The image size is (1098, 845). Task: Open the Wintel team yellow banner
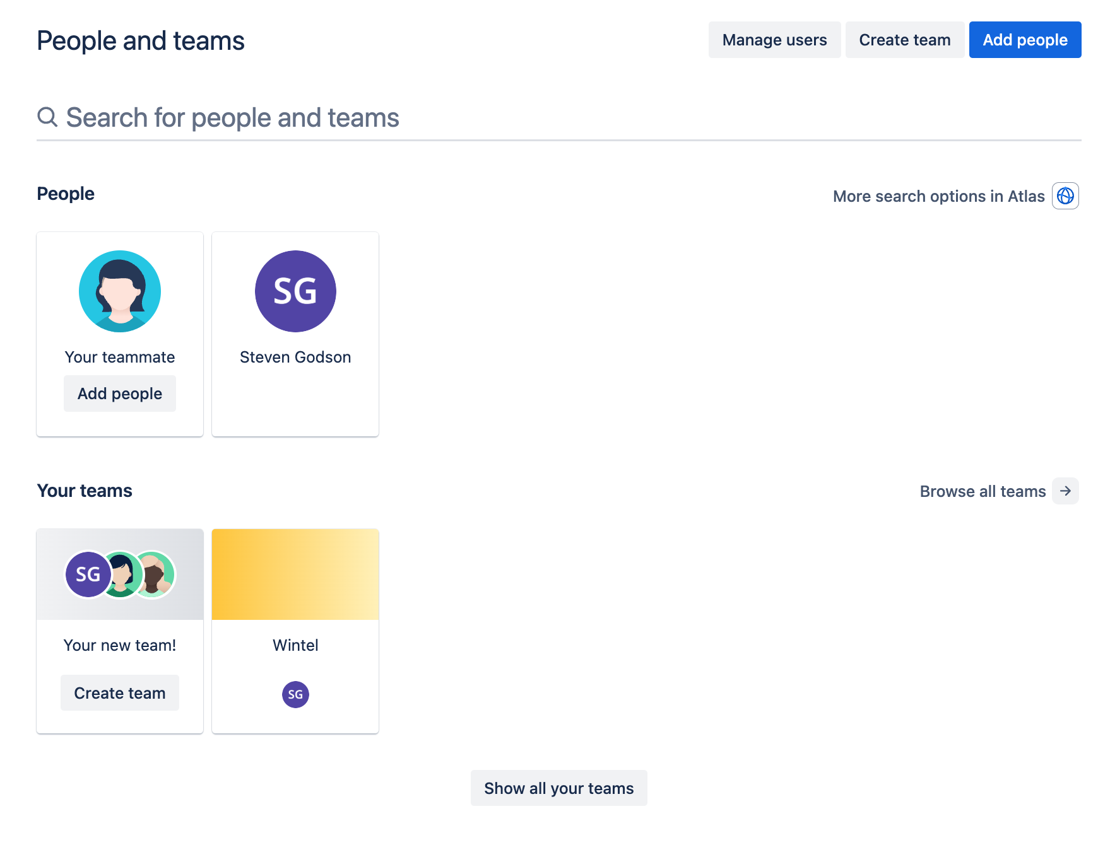point(295,574)
